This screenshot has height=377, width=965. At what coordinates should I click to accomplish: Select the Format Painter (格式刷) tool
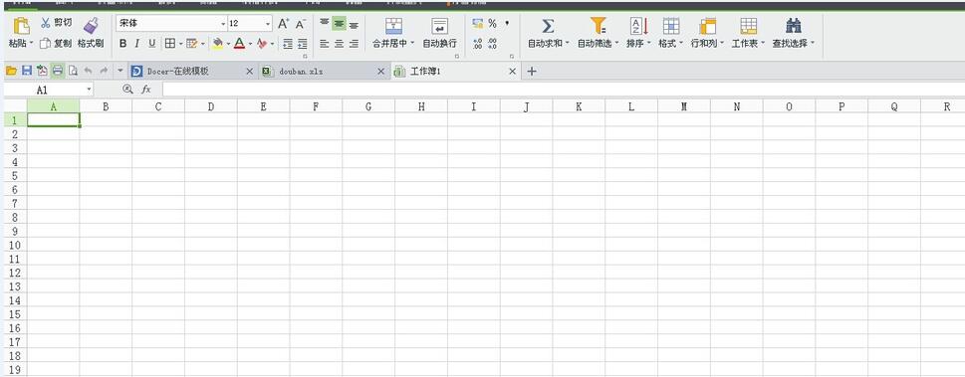[x=91, y=33]
